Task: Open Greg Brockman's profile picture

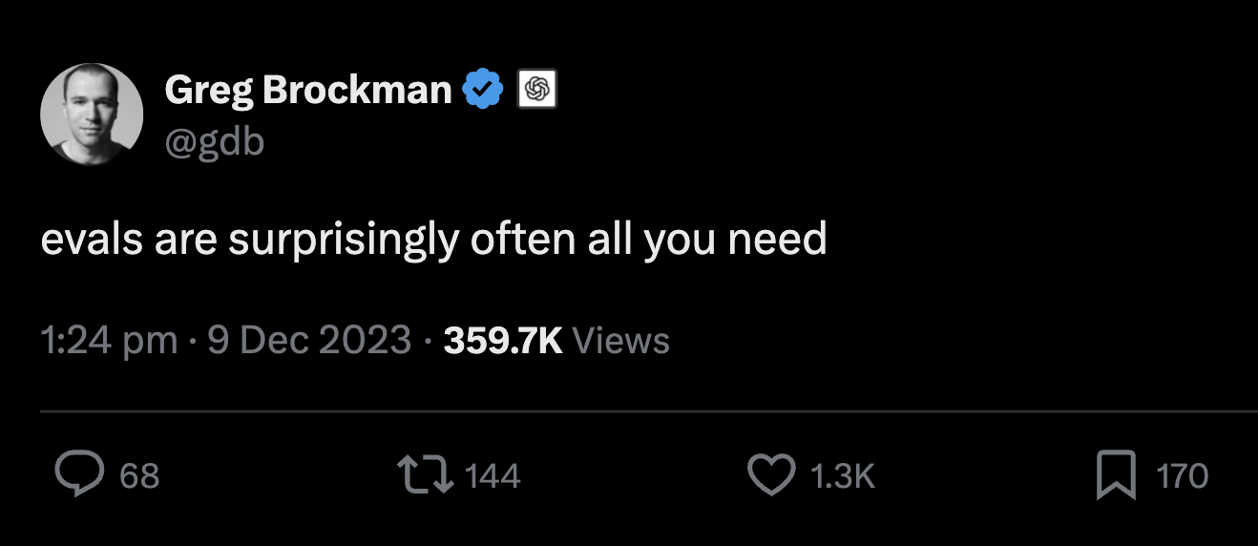Action: click(92, 115)
